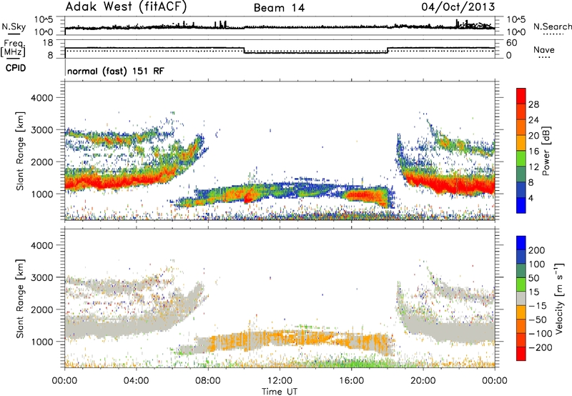Click the power panel 'Slant Range [km]' label
Screen dimensions: 572x396
click(x=20, y=151)
